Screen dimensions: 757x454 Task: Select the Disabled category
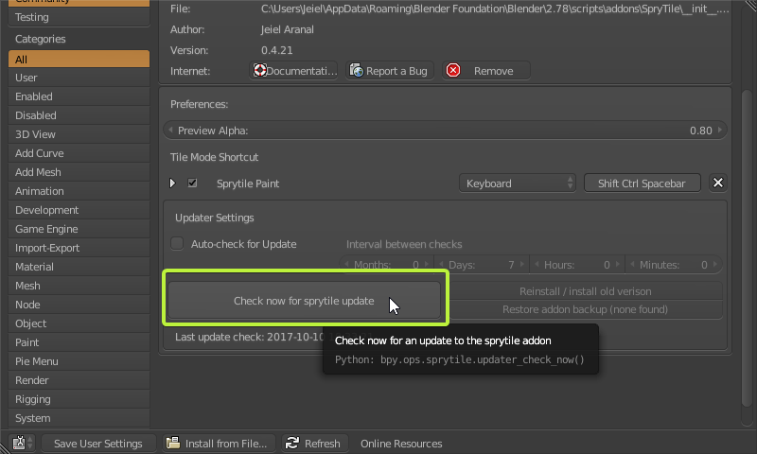pos(79,115)
